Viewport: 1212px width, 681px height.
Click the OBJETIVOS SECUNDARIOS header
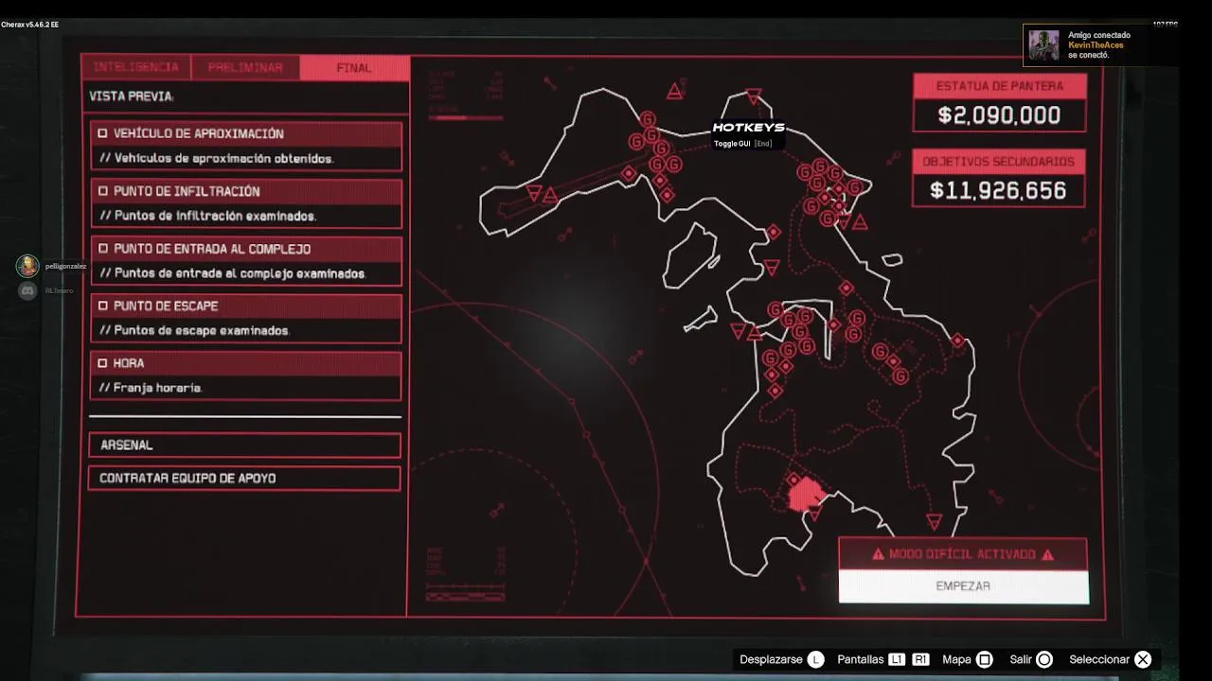(x=999, y=162)
